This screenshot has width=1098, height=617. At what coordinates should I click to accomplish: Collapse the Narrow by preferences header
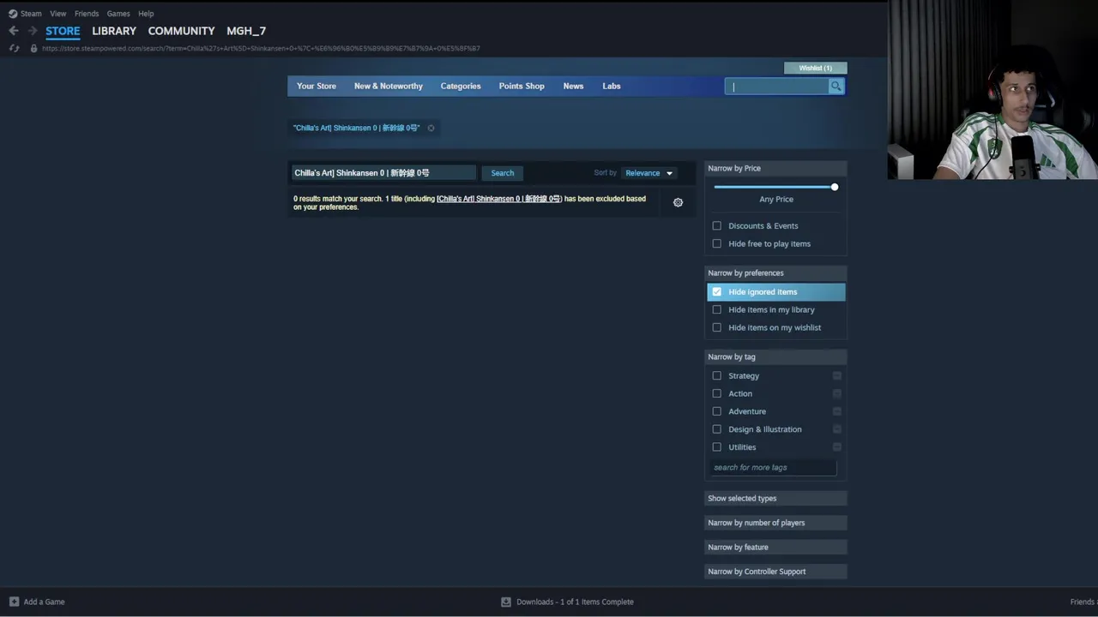coord(775,273)
